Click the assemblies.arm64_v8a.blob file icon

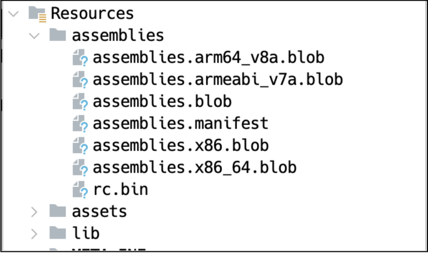click(79, 58)
